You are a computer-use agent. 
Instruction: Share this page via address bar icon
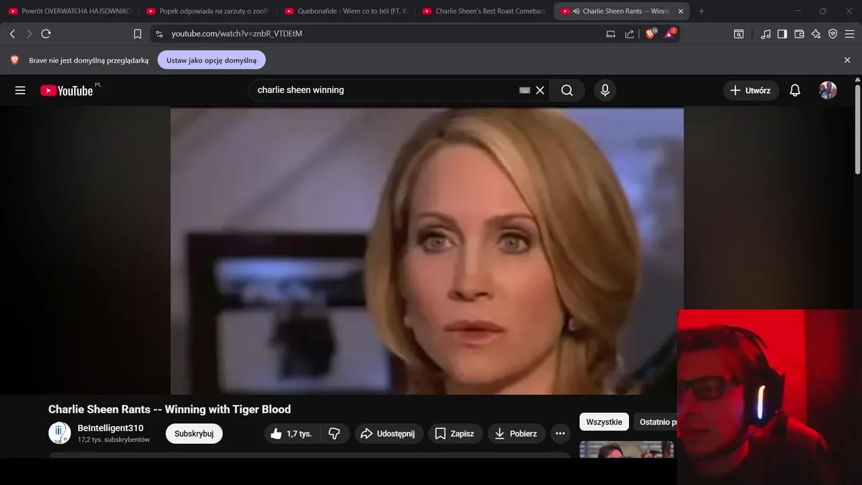[629, 34]
